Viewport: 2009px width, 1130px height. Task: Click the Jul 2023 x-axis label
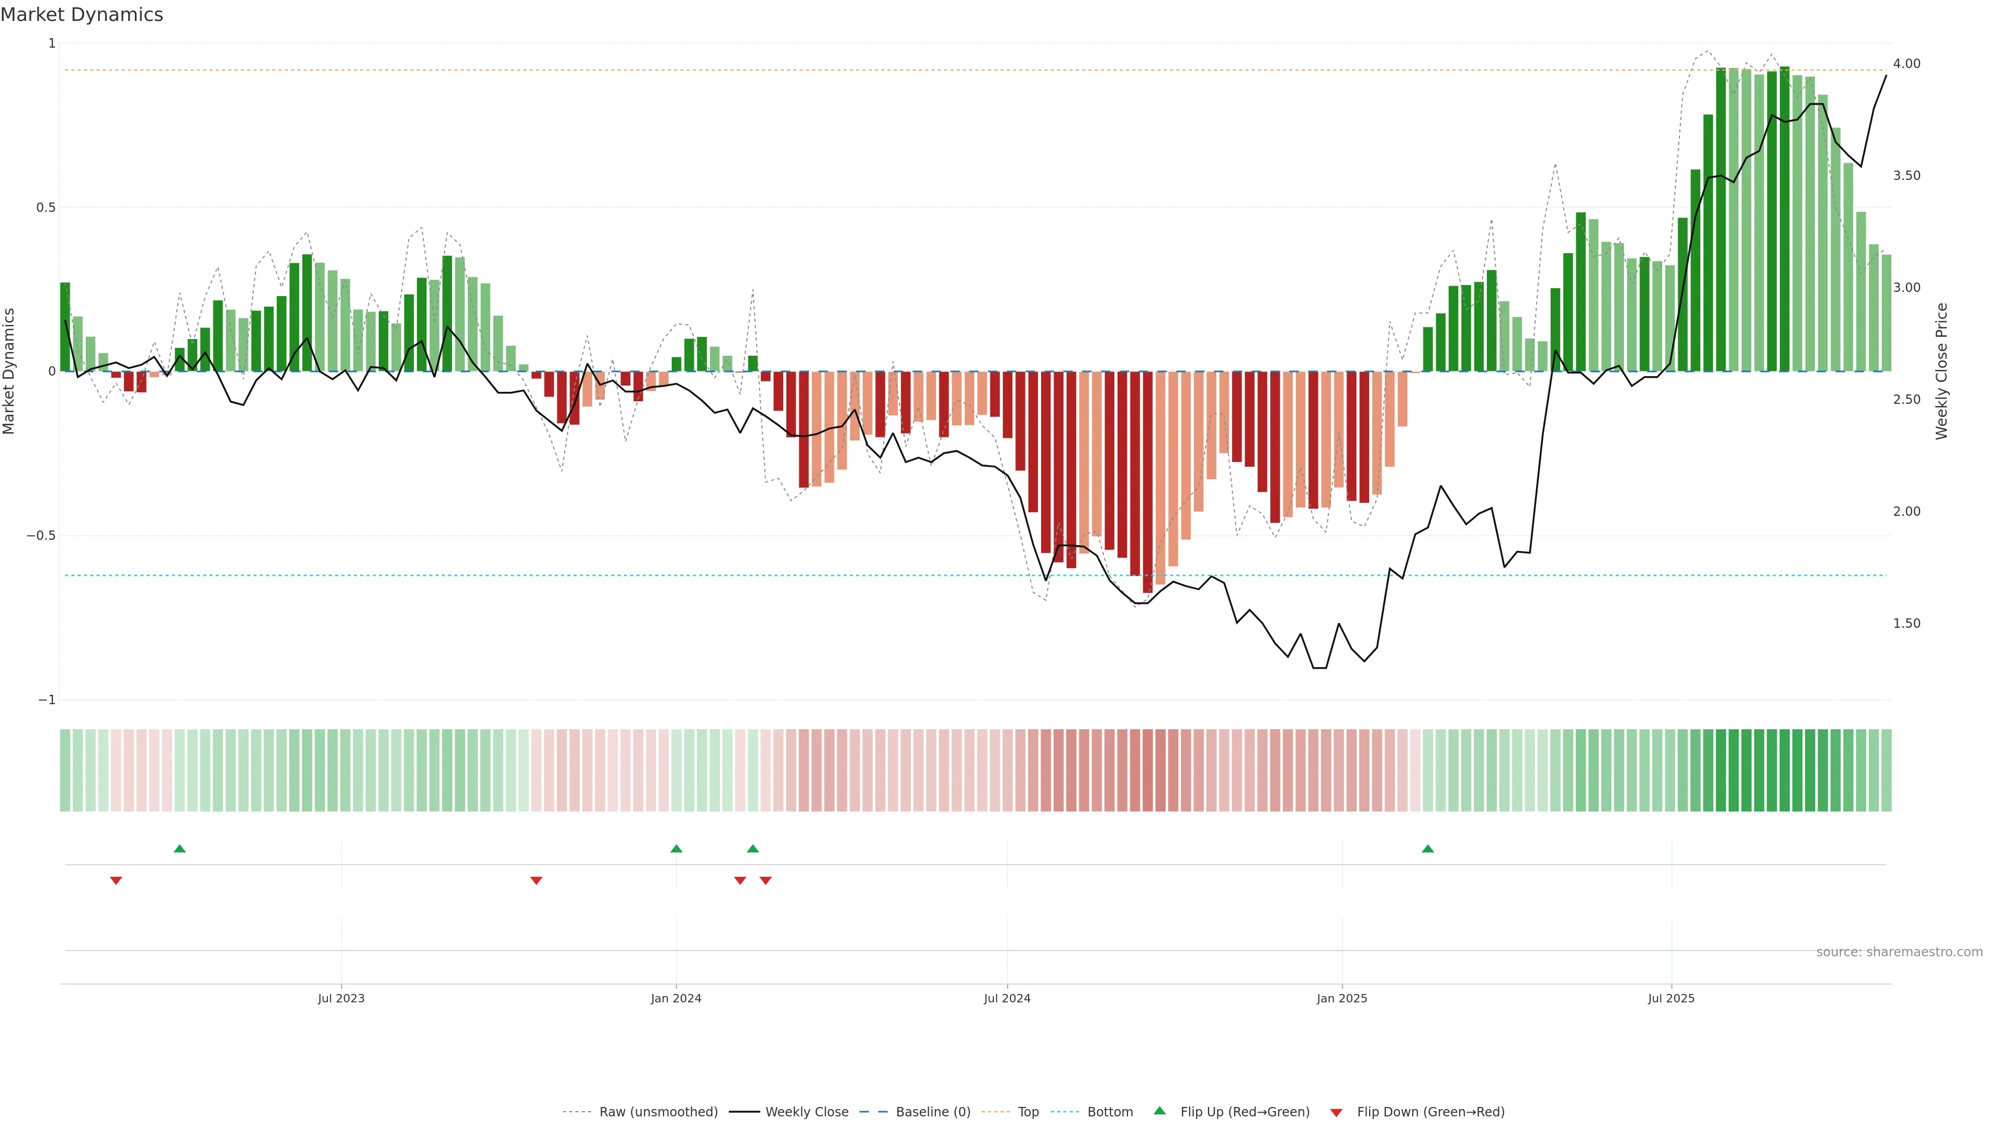point(341,998)
